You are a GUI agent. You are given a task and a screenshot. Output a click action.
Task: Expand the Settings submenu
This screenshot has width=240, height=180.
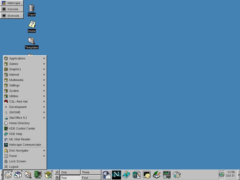point(25,85)
